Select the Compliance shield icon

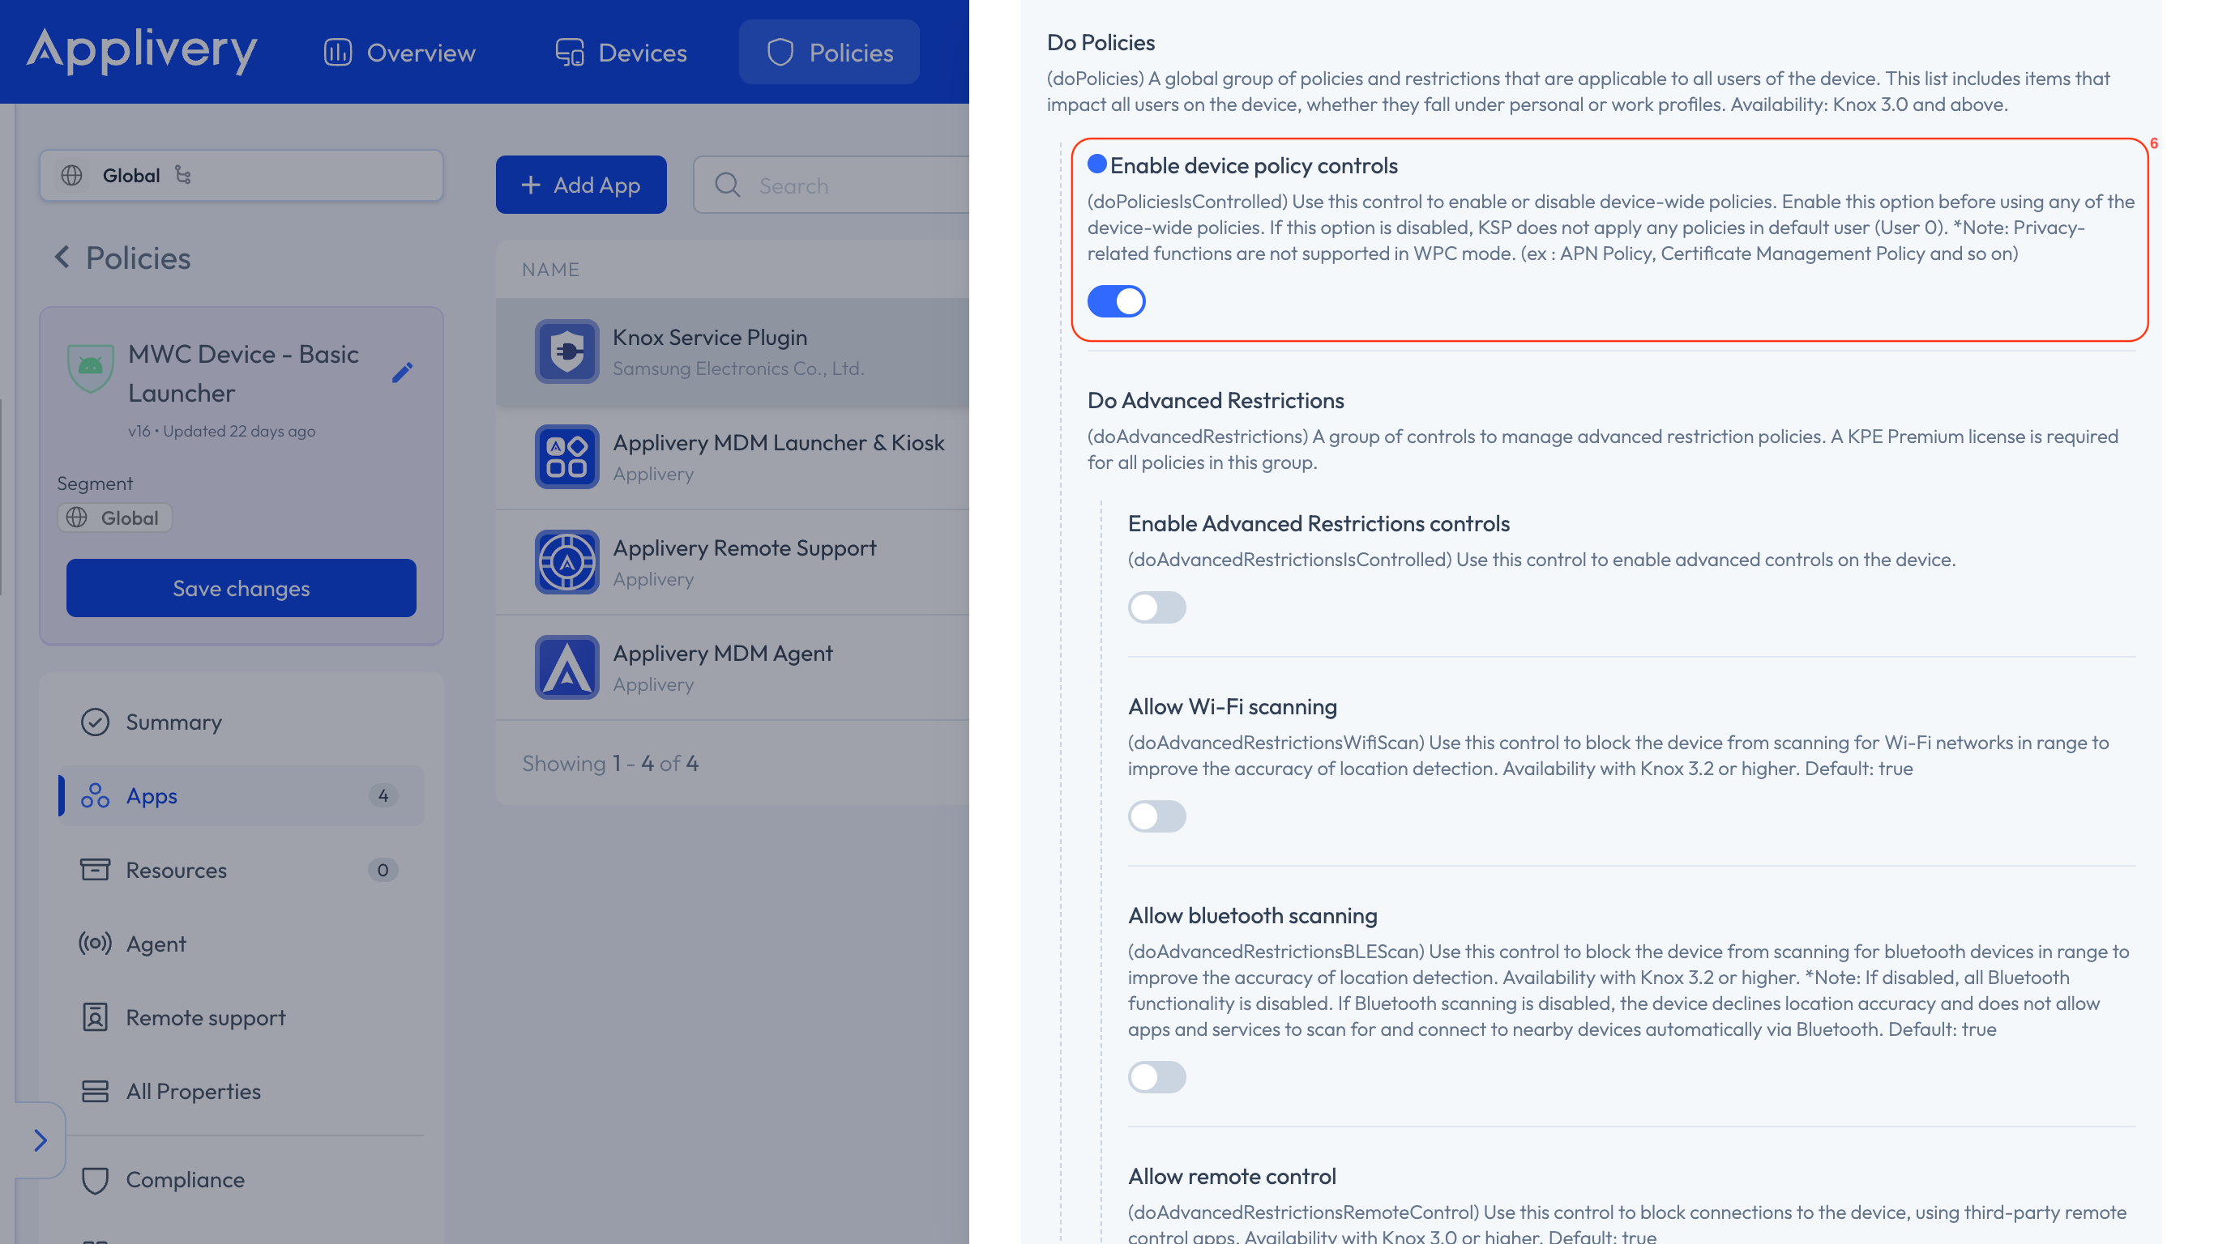tap(96, 1179)
